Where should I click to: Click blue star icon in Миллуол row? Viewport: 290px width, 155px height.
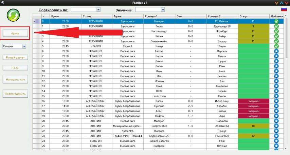tap(276, 121)
